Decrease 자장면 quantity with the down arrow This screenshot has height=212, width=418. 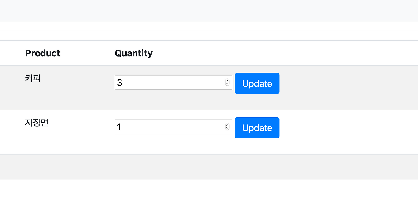pyautogui.click(x=227, y=128)
